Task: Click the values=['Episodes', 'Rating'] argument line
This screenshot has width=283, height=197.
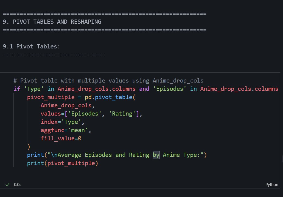Action: [91, 114]
